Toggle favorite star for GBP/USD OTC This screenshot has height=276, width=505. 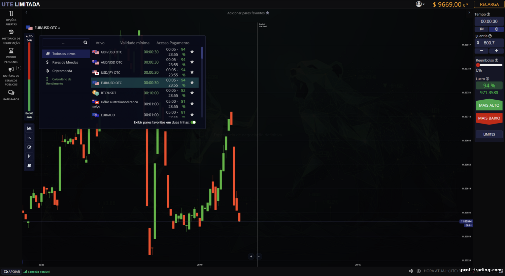click(192, 52)
